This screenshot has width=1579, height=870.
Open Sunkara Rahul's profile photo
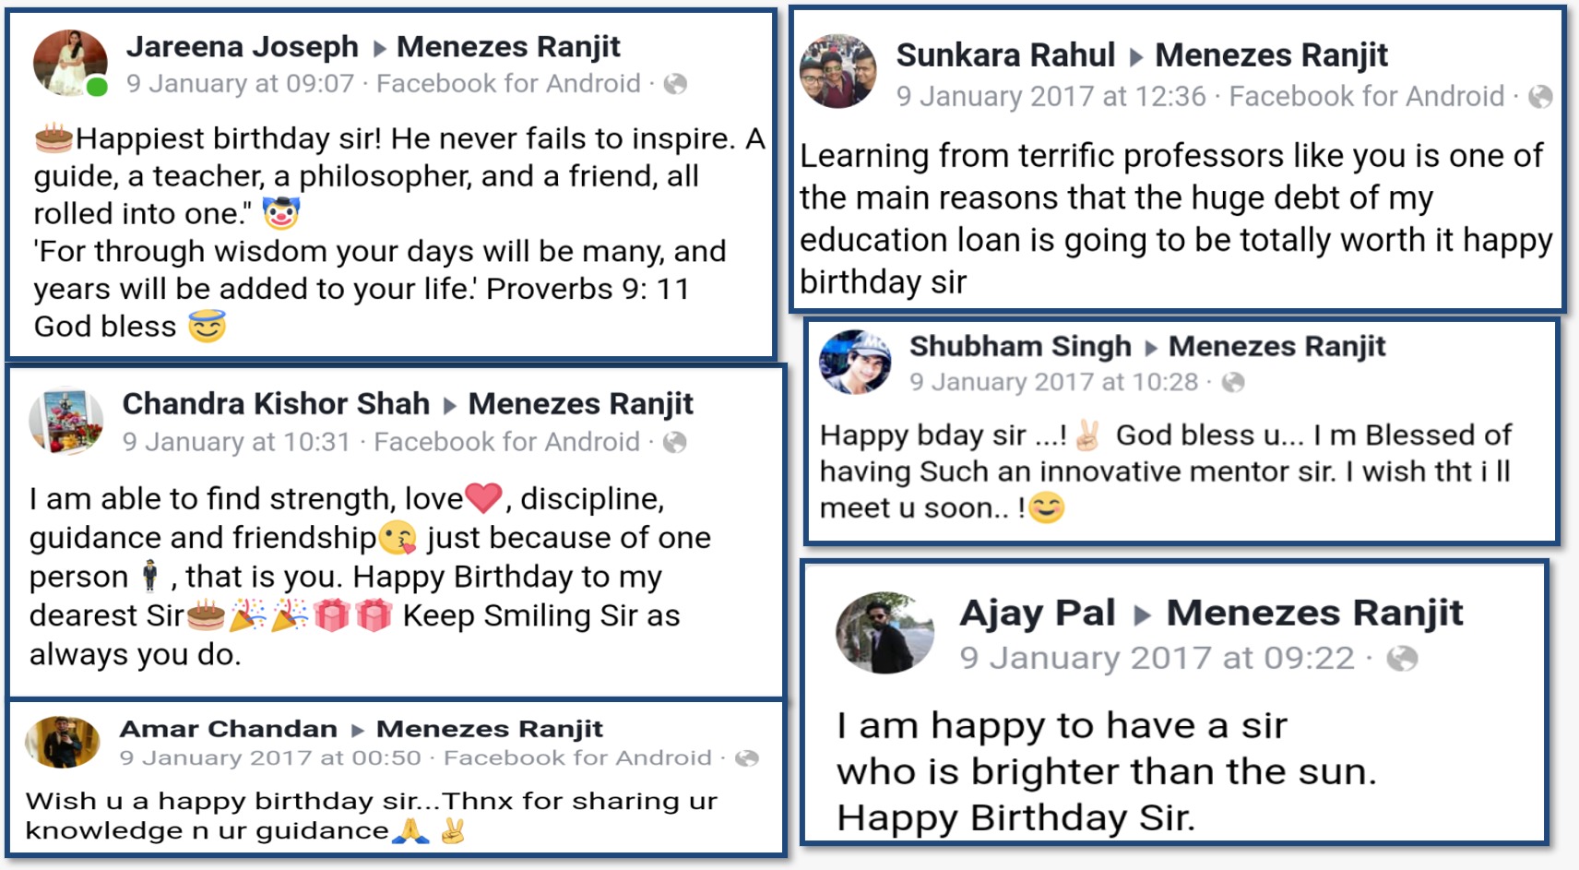pyautogui.click(x=837, y=71)
